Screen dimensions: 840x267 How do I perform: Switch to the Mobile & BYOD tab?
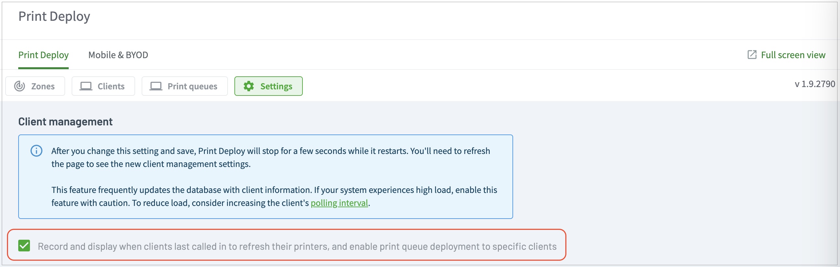tap(118, 55)
